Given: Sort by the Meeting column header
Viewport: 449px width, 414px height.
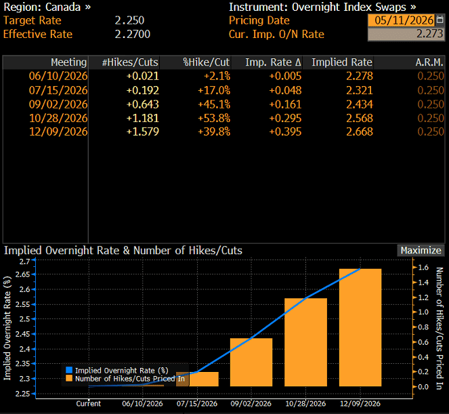Looking at the screenshot, I should pos(46,62).
